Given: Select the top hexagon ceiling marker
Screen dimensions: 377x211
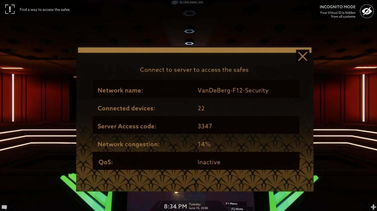Looking at the screenshot, I should [x=189, y=13].
